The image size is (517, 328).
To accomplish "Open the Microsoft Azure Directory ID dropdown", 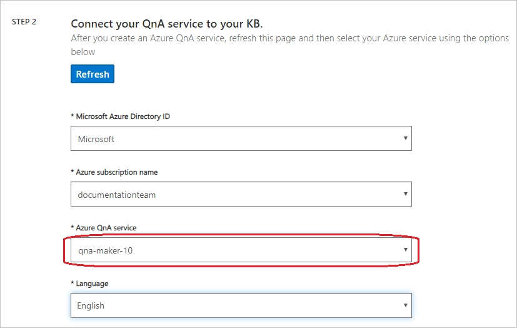I will pyautogui.click(x=241, y=138).
